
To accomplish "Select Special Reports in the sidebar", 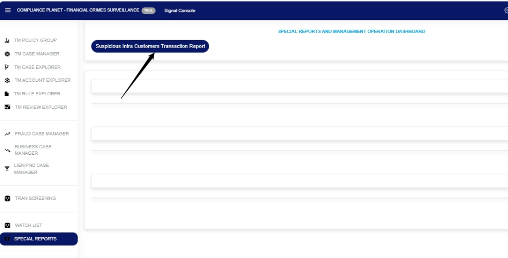I will 35,239.
